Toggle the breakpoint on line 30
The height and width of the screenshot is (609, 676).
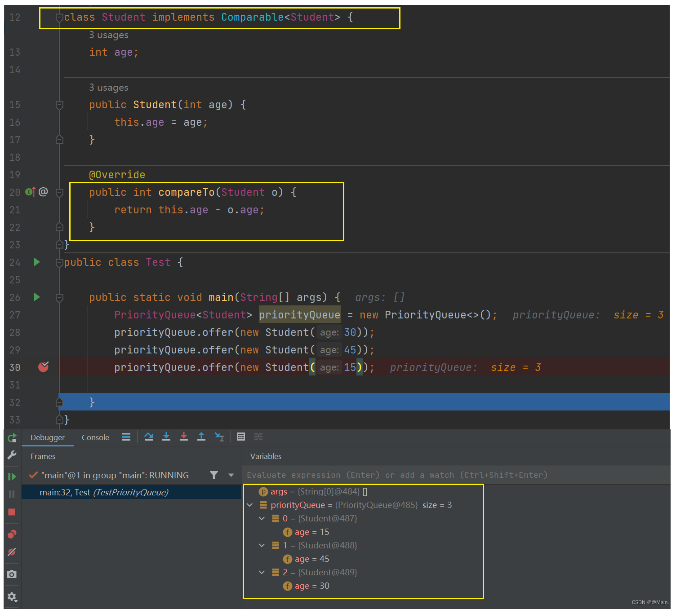point(43,367)
